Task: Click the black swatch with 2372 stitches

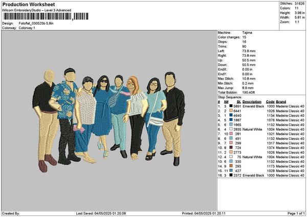Action: (231, 175)
